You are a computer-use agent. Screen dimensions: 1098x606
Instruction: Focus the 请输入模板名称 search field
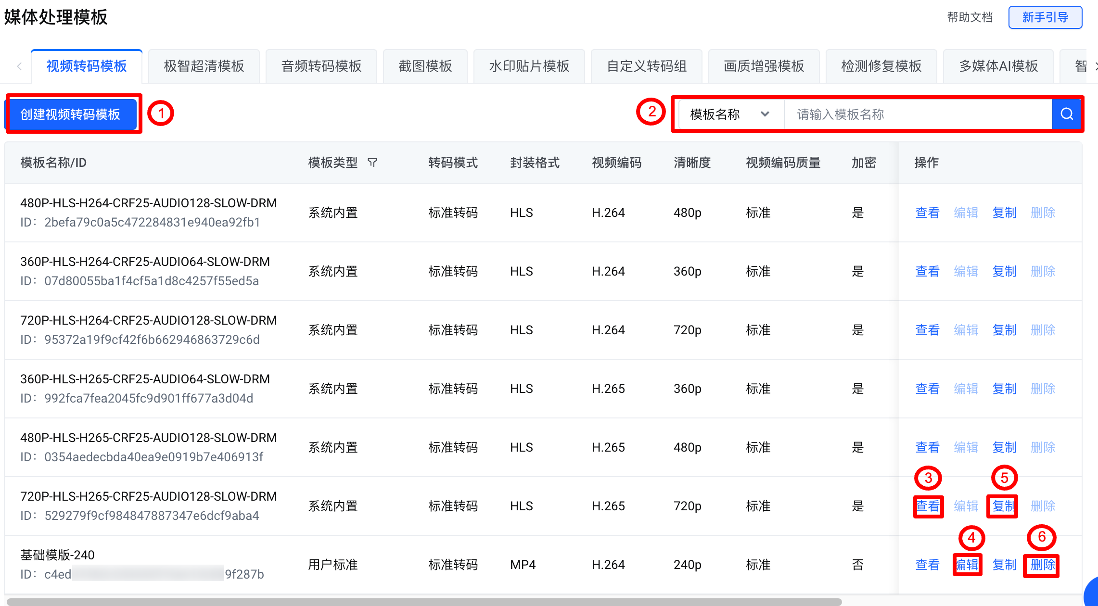918,114
